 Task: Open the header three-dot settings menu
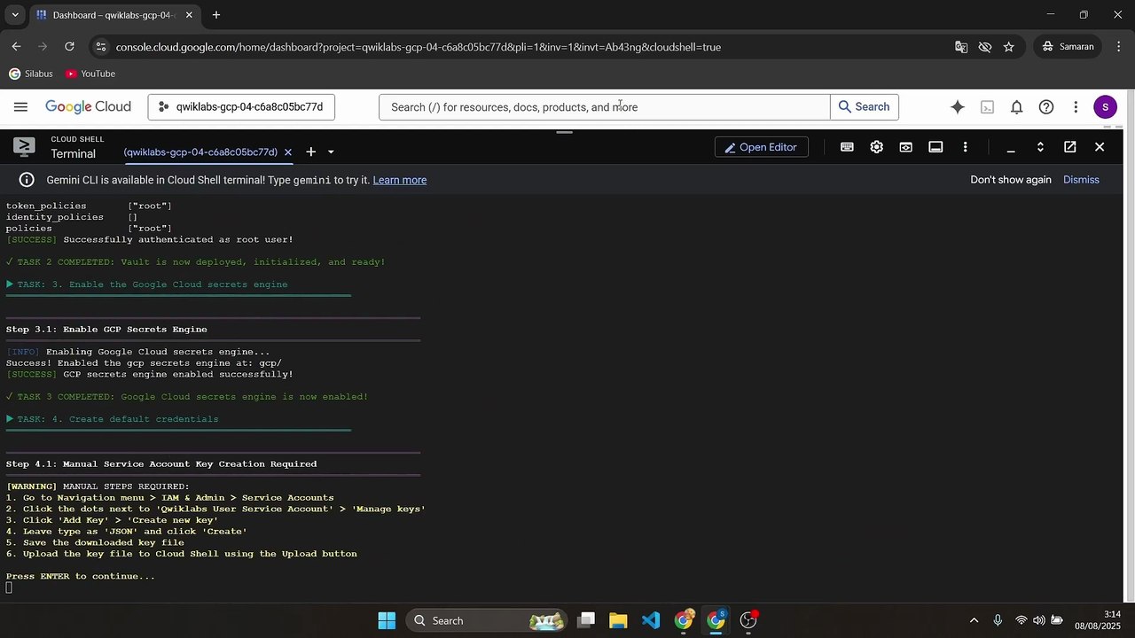click(1076, 107)
